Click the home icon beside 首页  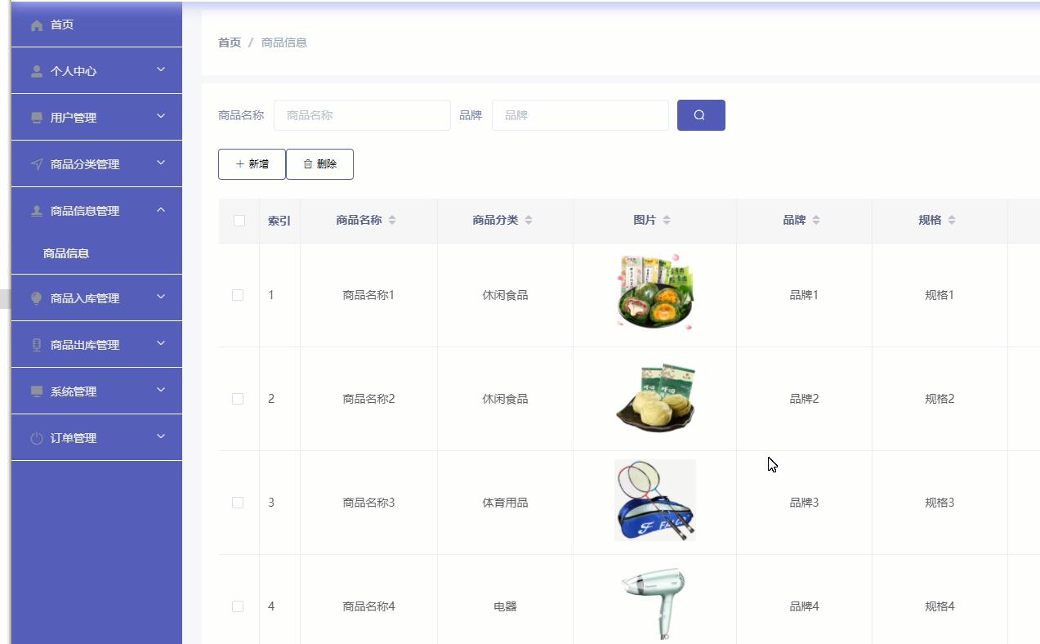click(36, 25)
